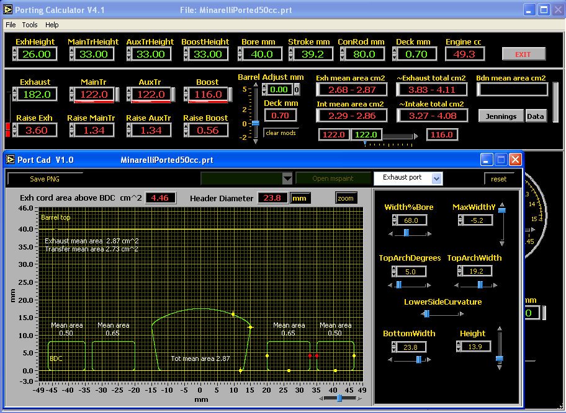Open the File menu

pos(11,25)
